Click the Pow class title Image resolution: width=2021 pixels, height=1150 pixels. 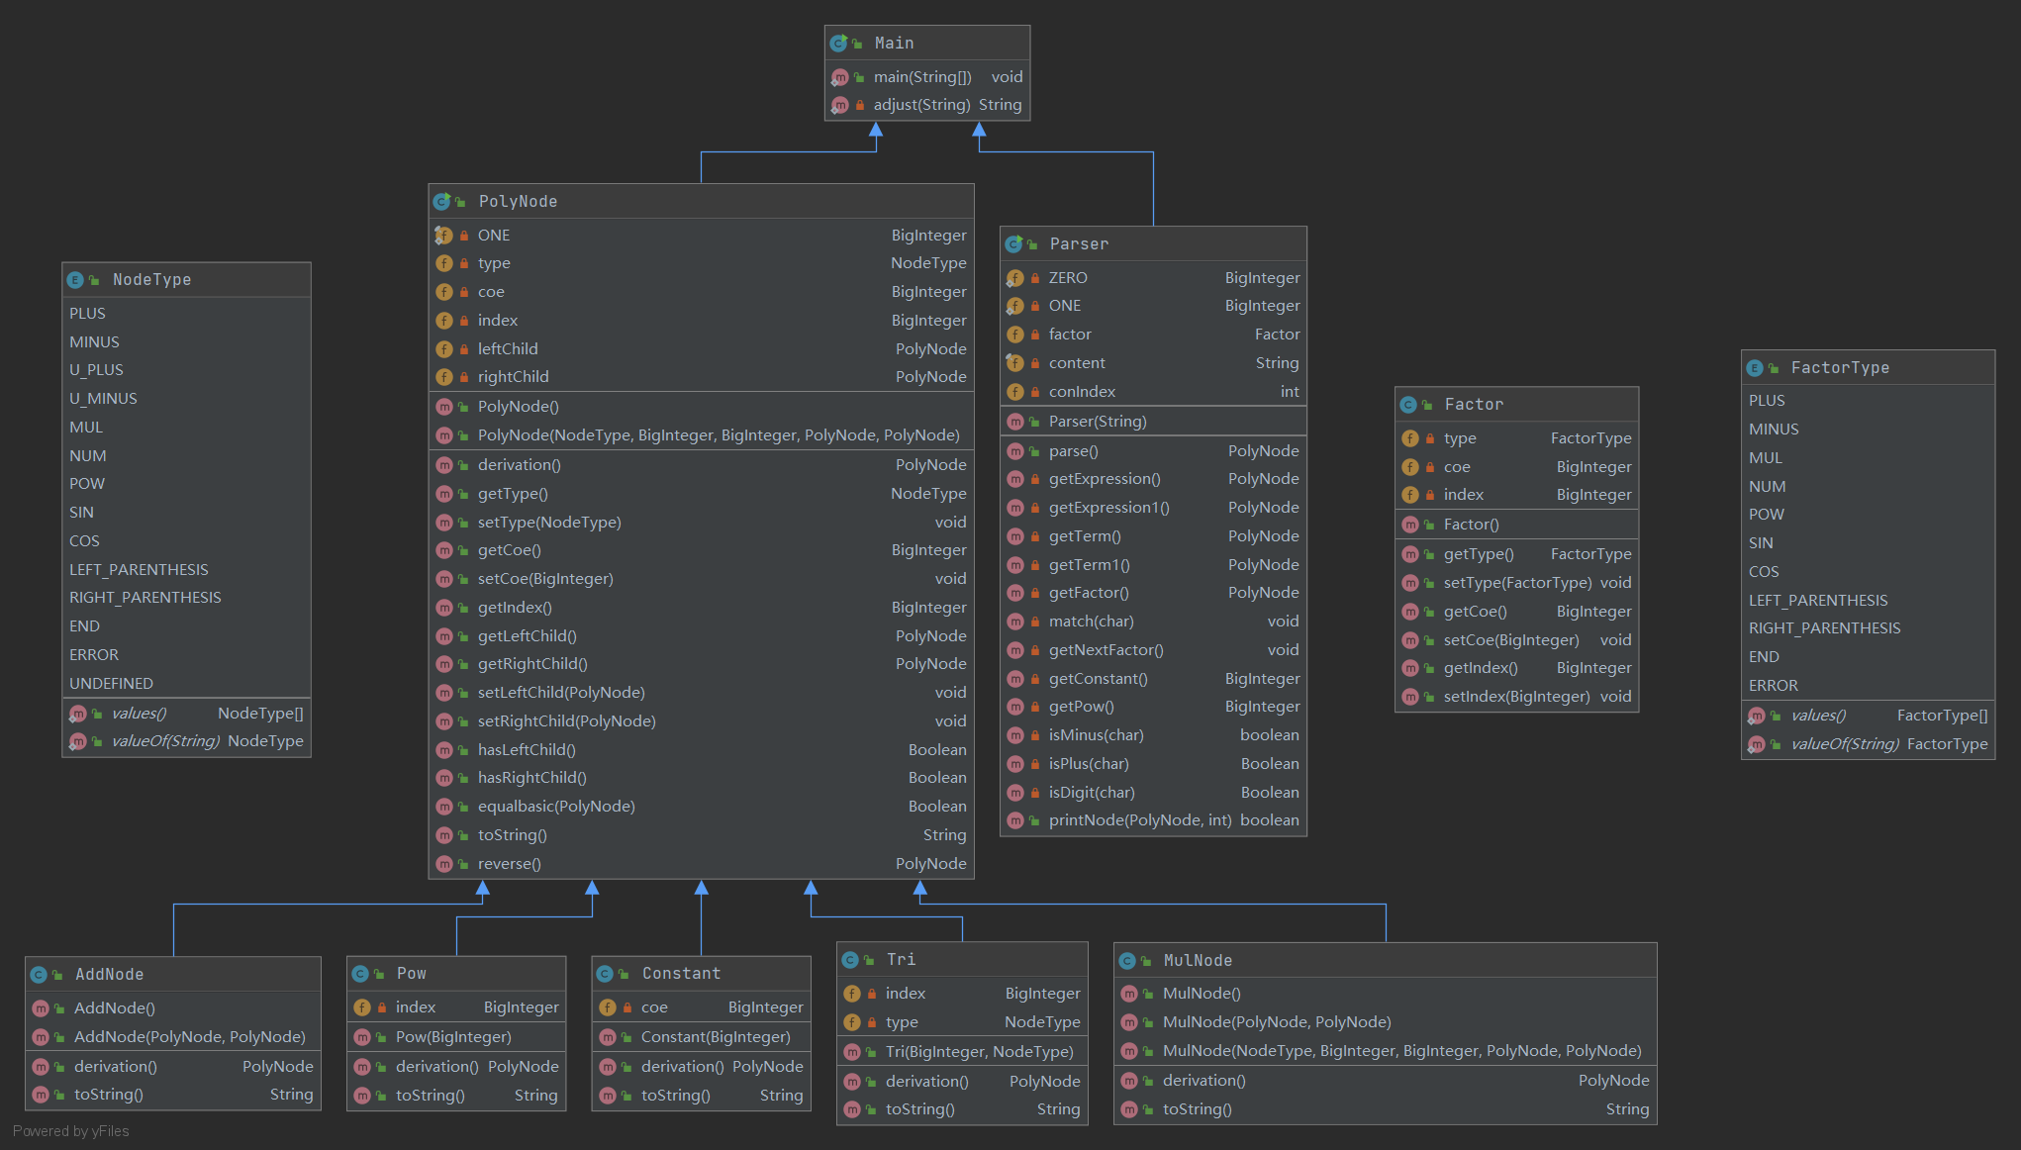tap(411, 974)
